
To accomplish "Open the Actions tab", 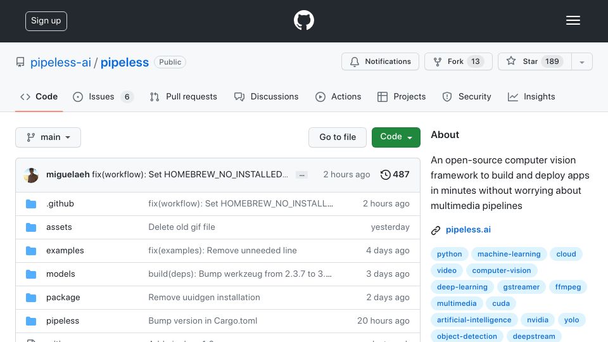I will pyautogui.click(x=338, y=96).
